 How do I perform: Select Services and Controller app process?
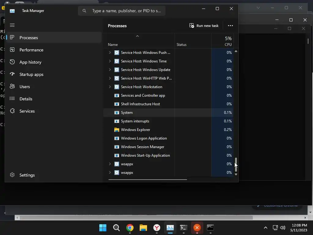(168, 95)
